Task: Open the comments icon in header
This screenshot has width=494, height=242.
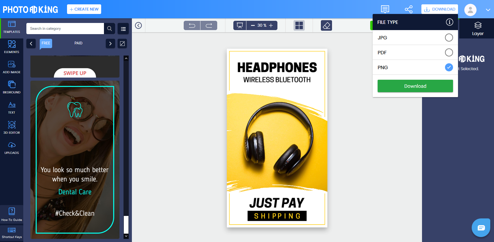Action: pyautogui.click(x=385, y=9)
